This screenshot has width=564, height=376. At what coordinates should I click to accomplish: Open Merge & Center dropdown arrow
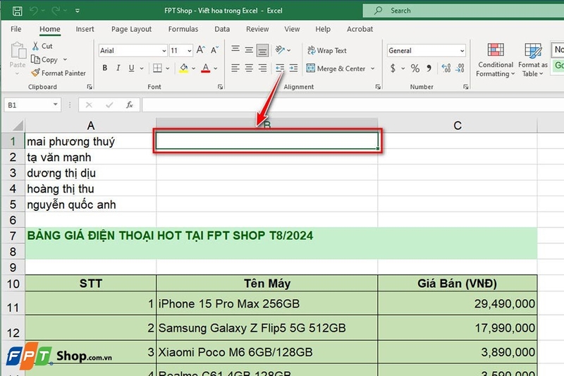point(373,68)
